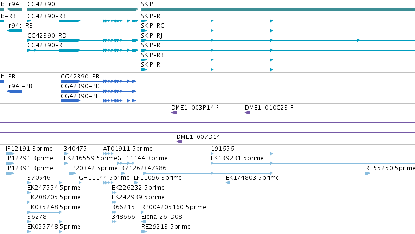415x234 pixels.
Task: Select EST GH11144.5prime
Action: 96,183
